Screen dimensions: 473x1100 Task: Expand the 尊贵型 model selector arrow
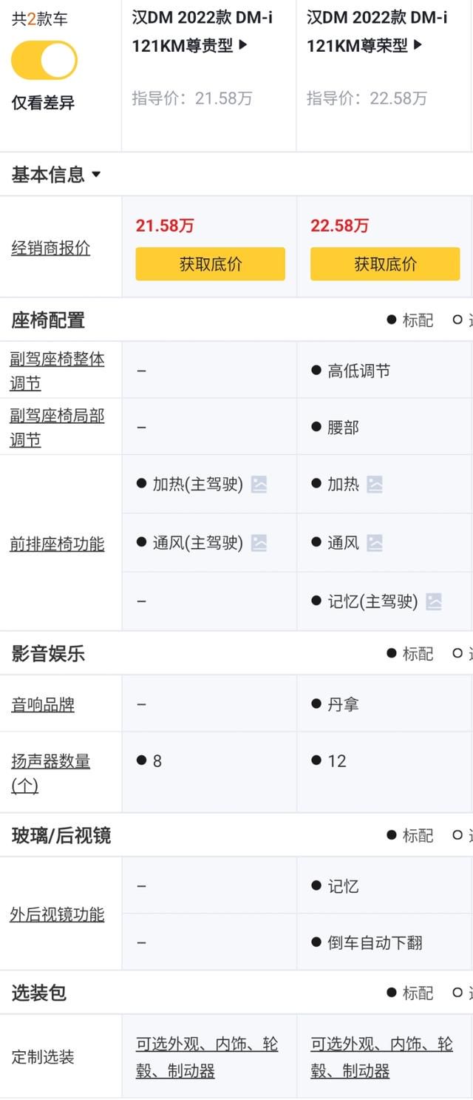point(242,45)
